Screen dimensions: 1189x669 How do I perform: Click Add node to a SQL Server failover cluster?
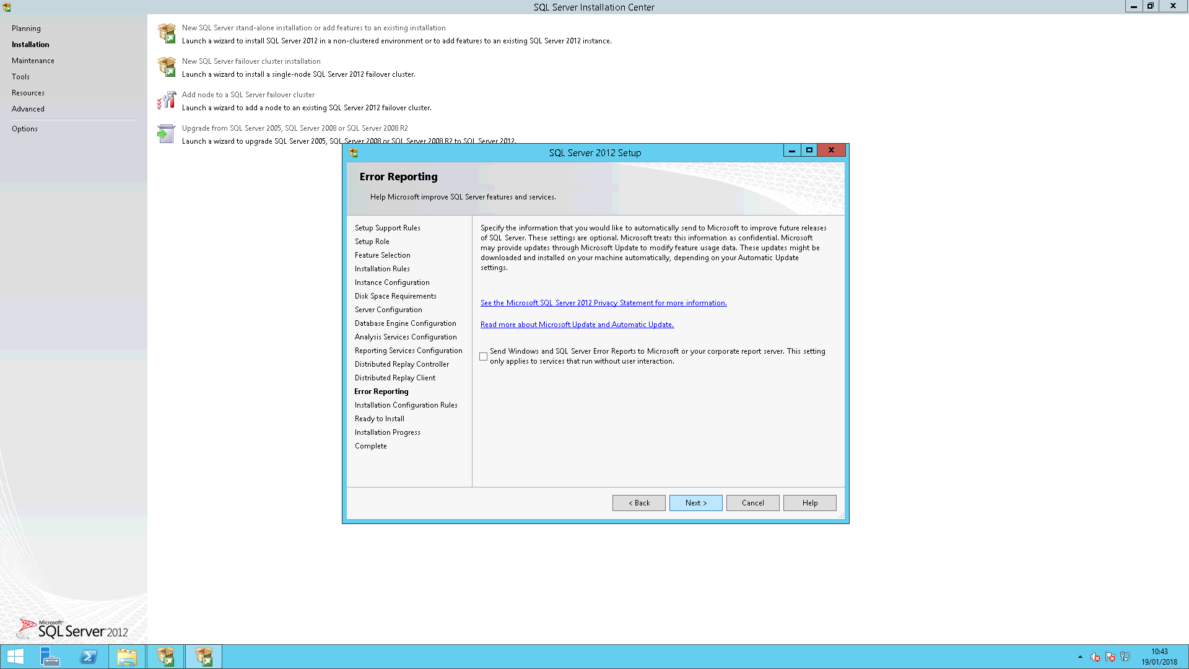click(x=248, y=95)
